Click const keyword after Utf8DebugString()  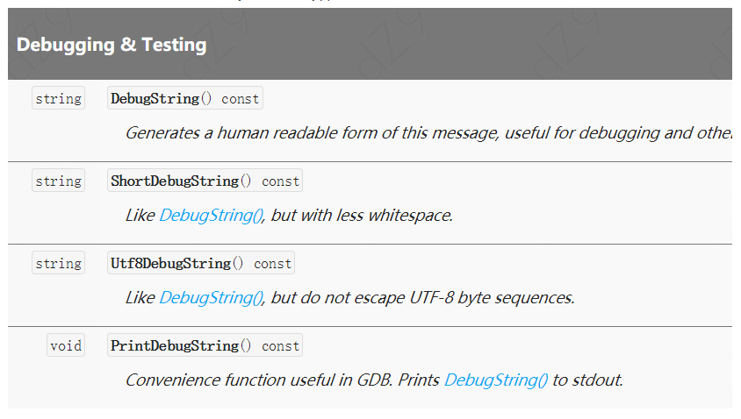[x=273, y=264]
